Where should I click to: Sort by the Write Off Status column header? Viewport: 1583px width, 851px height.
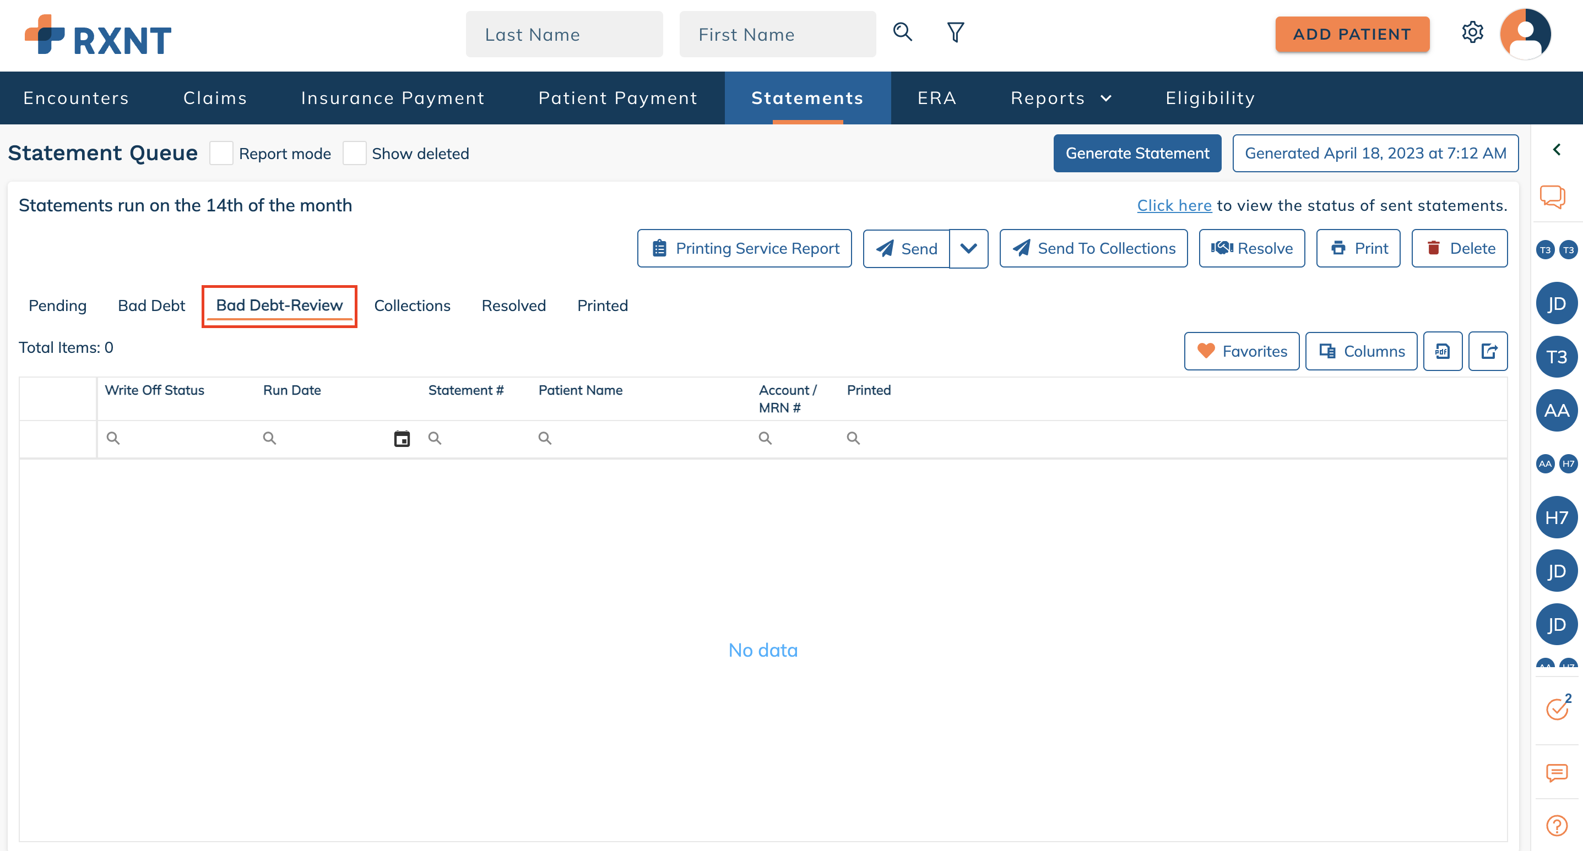[154, 390]
